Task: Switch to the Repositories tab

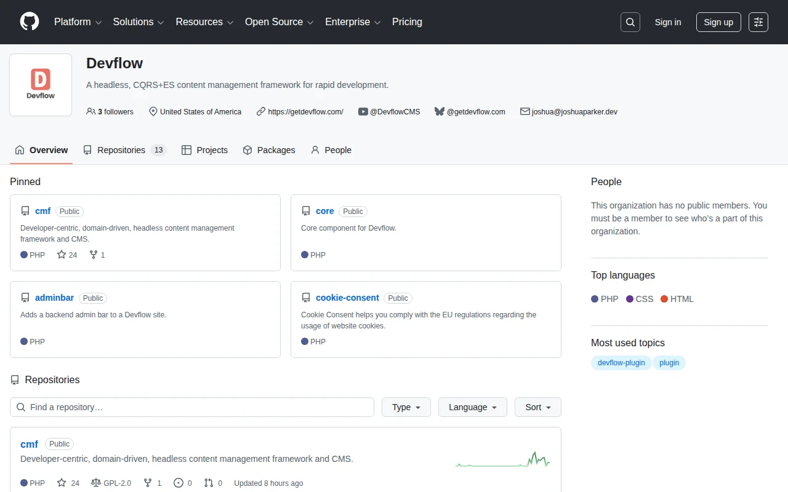Action: 125,150
